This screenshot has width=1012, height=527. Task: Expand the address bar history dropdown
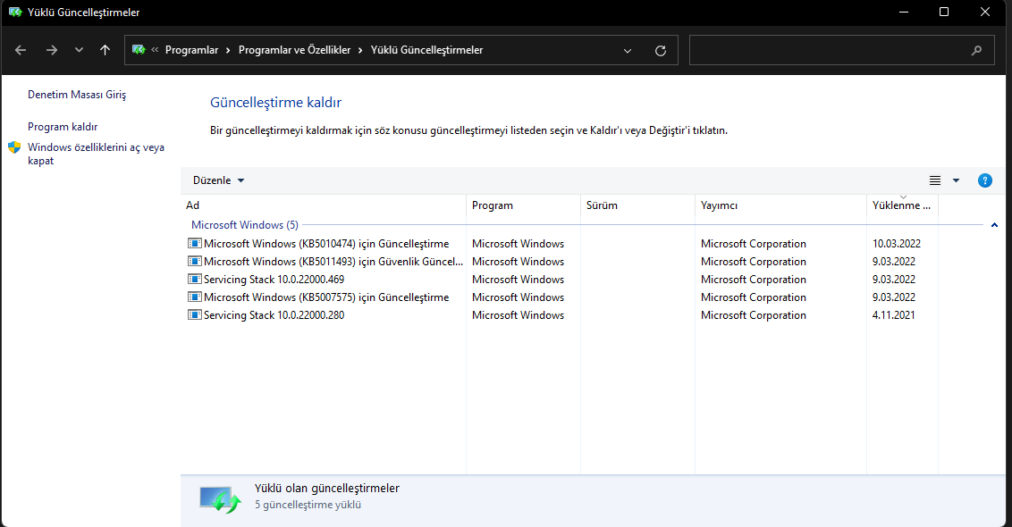tap(628, 50)
